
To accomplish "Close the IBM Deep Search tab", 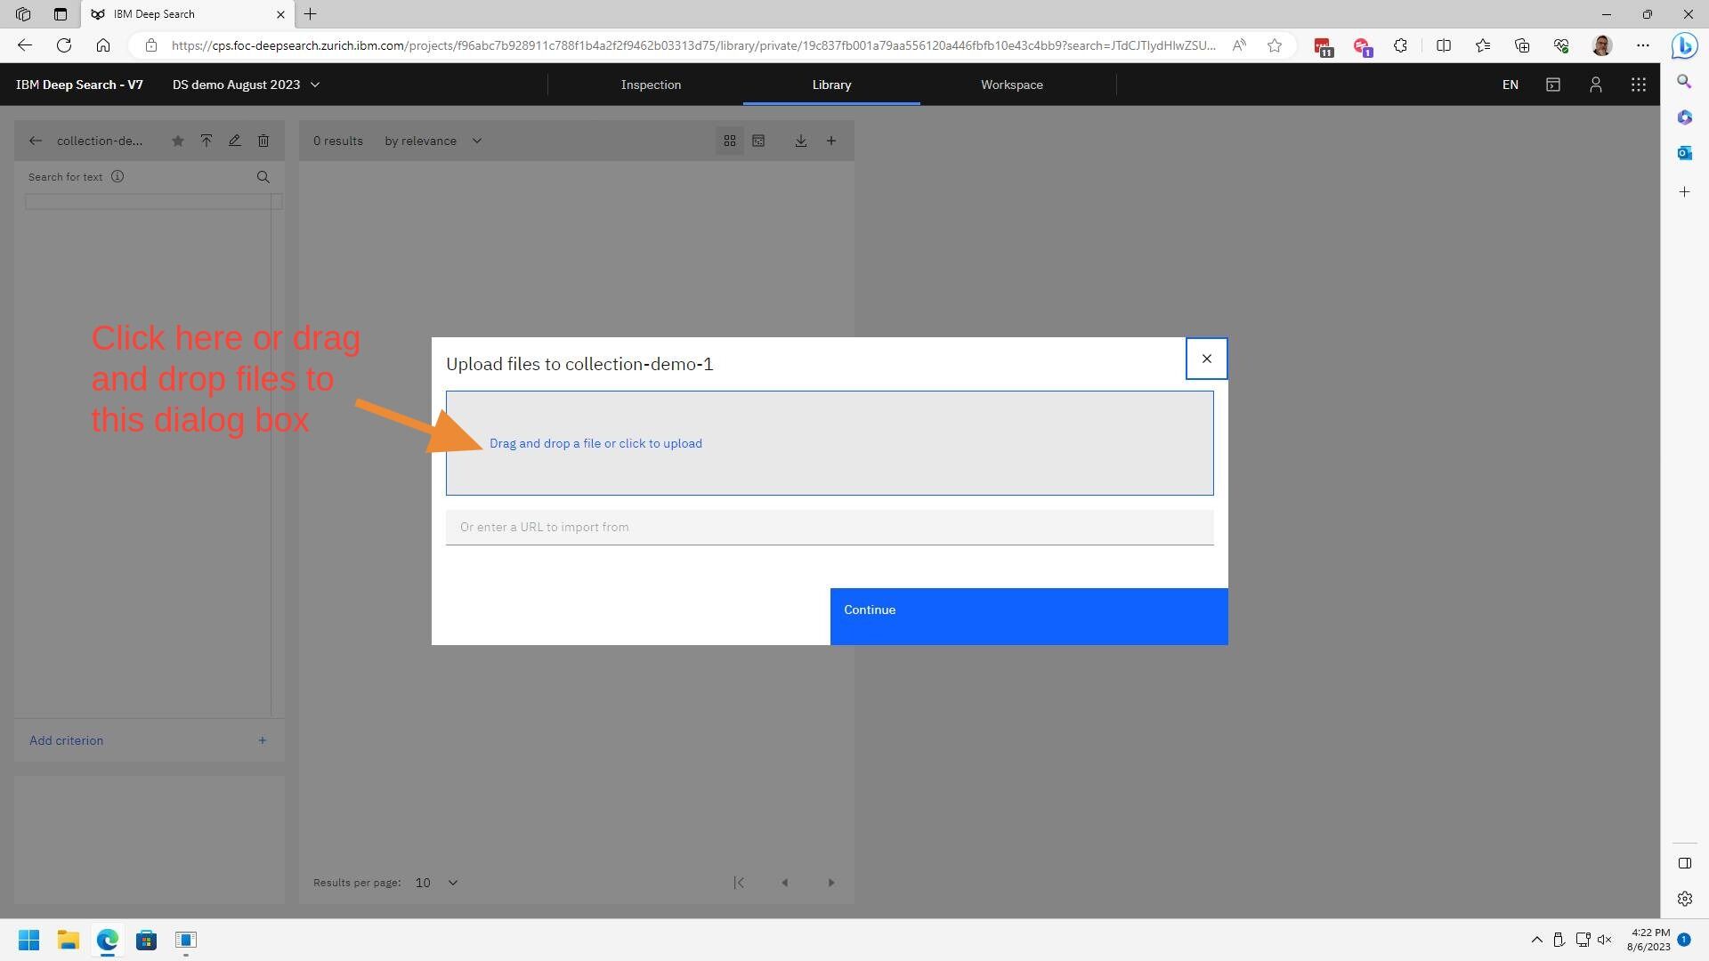I will coord(281,14).
